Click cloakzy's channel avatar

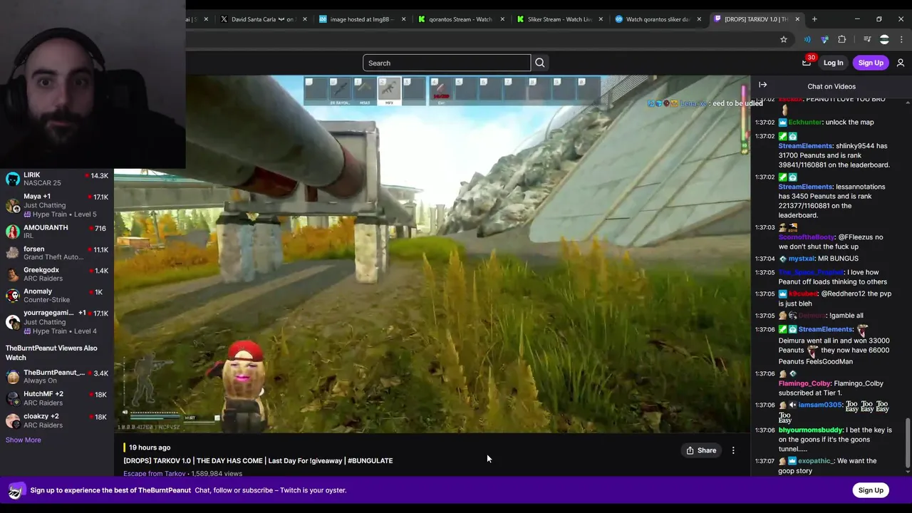tap(13, 420)
